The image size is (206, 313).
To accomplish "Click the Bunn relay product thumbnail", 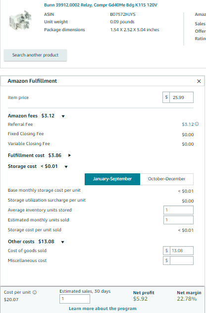I will (x=20, y=21).
